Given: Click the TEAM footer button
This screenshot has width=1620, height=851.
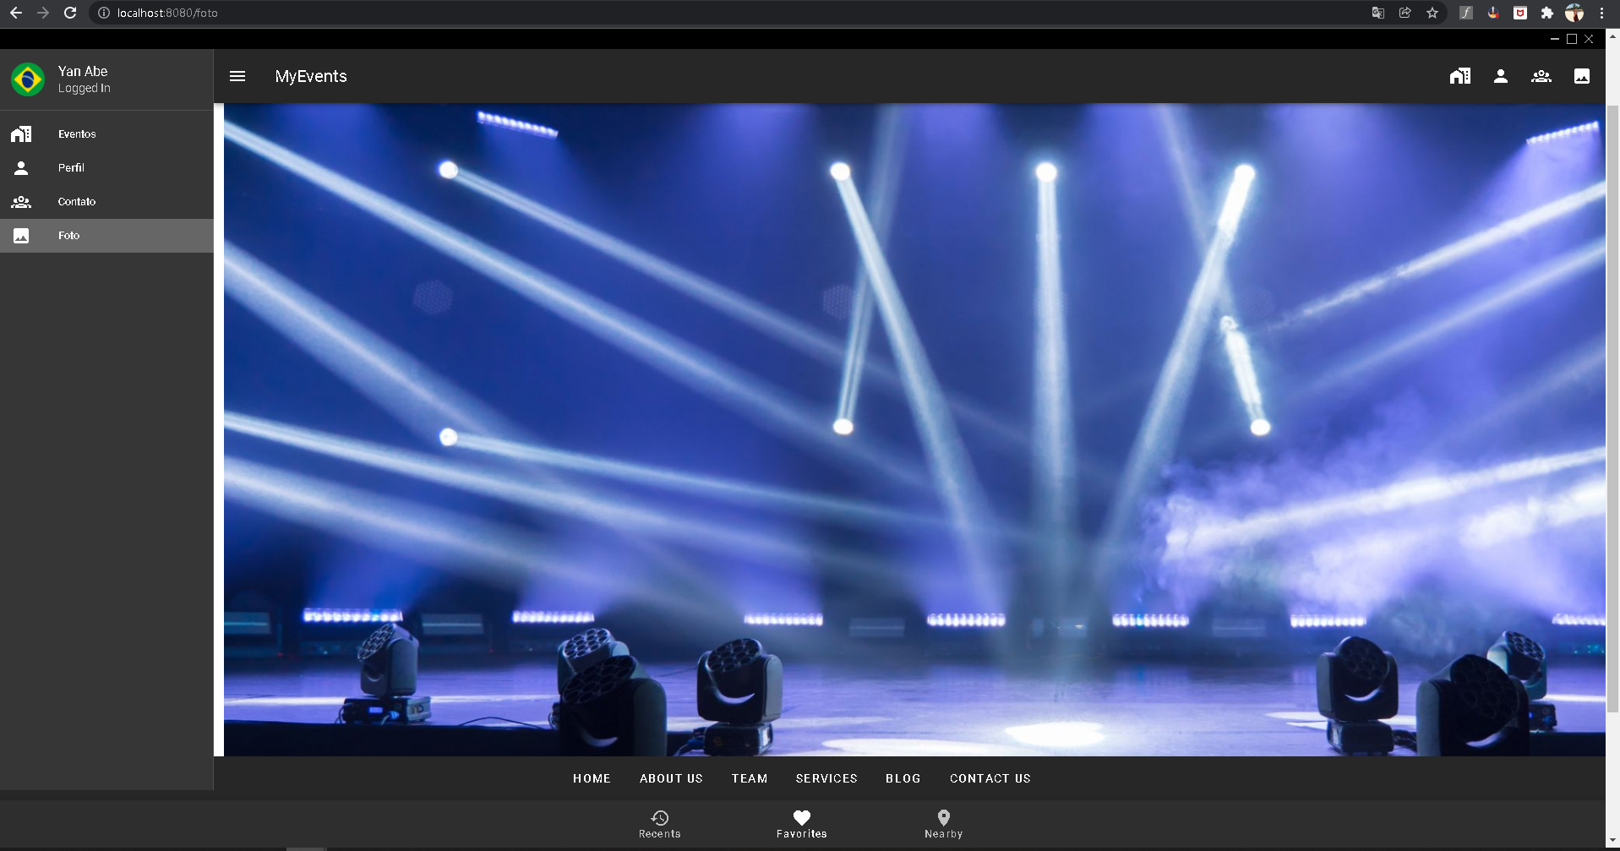Looking at the screenshot, I should (750, 778).
